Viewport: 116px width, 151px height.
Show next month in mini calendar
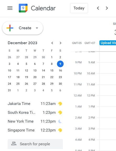coord(60,43)
